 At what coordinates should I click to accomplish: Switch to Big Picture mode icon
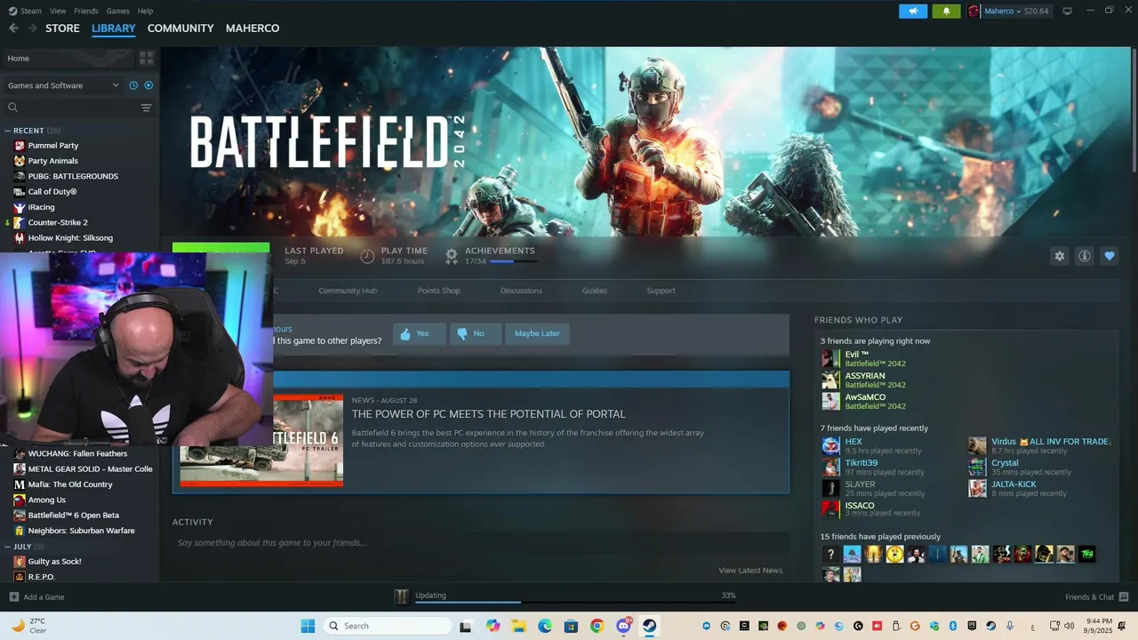tap(1068, 11)
